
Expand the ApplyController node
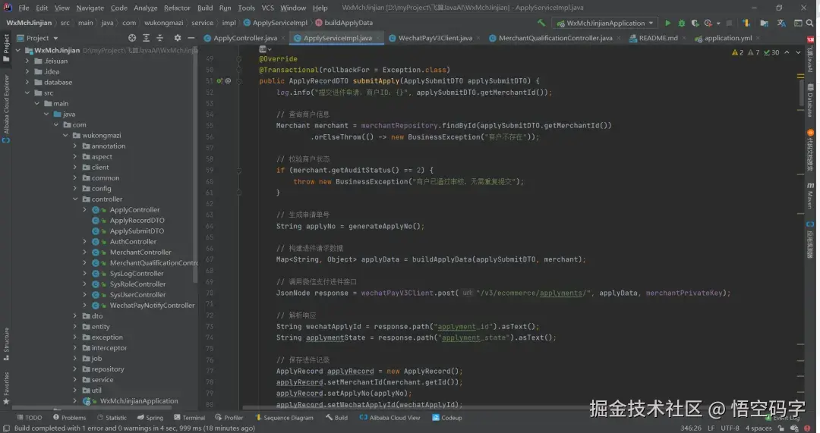pyautogui.click(x=84, y=210)
